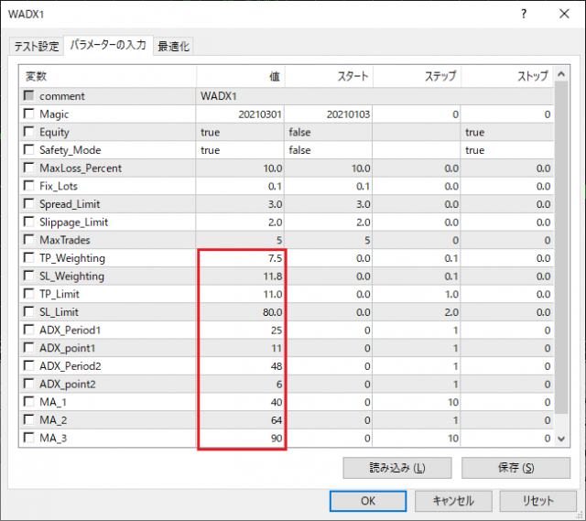The height and width of the screenshot is (521, 586).
Task: Toggle the Equity checkbox
Action: [28, 132]
